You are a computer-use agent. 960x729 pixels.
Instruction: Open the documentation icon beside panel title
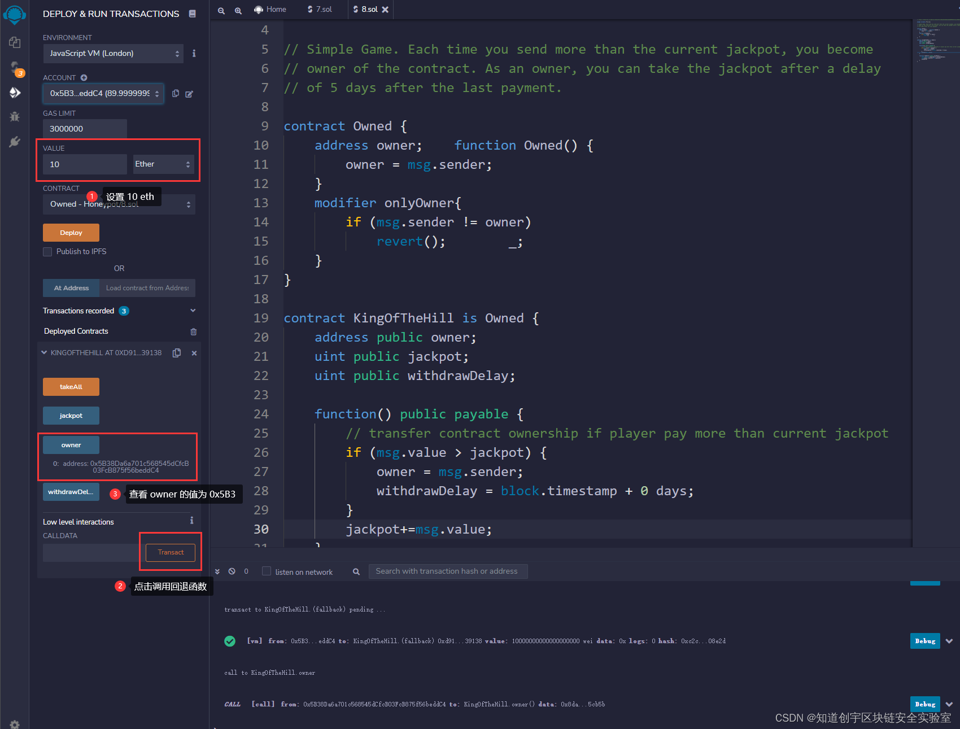click(x=192, y=14)
